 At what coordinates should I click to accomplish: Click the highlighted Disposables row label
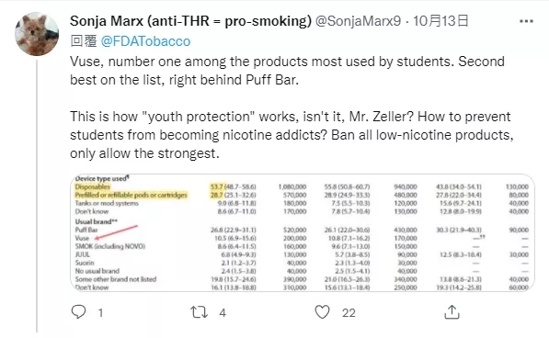[93, 186]
